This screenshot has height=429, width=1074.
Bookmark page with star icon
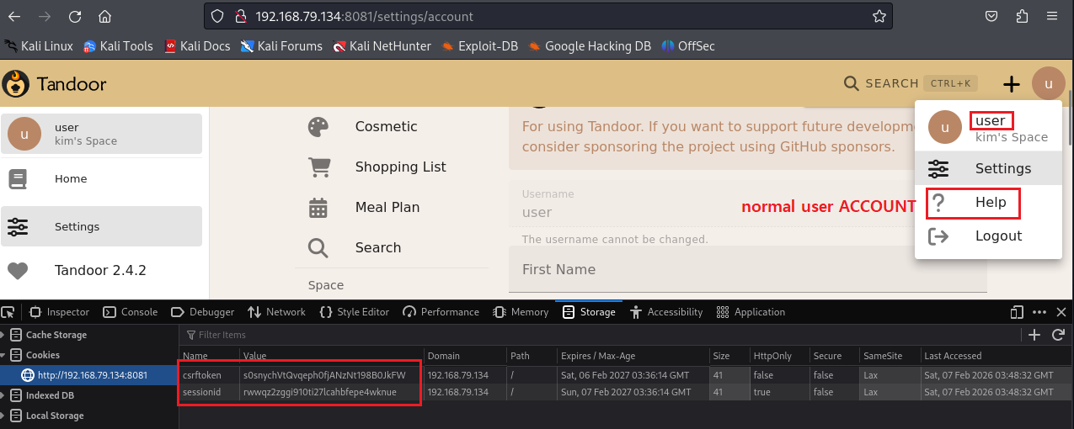[x=879, y=16]
